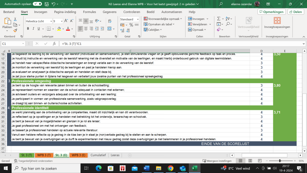Image resolution: width=307 pixels, height=173 pixels.
Task: Click the zoom slider in status bar
Action: pos(280,161)
